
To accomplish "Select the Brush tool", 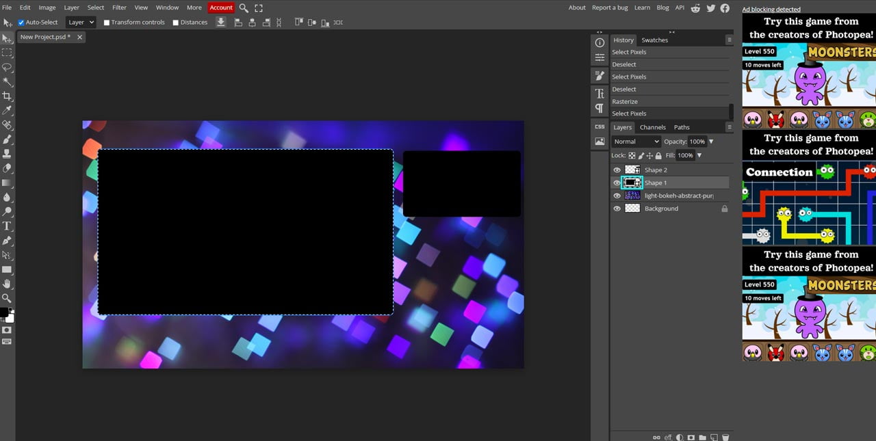I will point(8,139).
